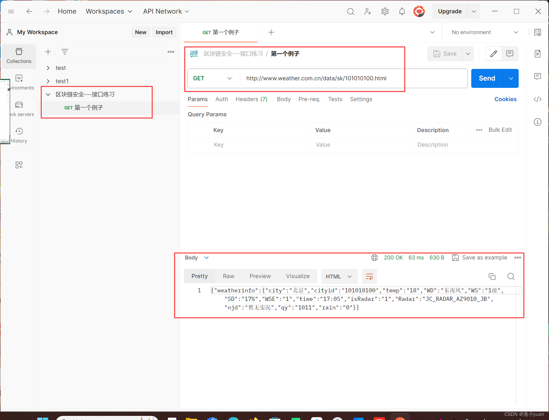Open the request info icon
Image resolution: width=549 pixels, height=420 pixels.
(x=538, y=122)
